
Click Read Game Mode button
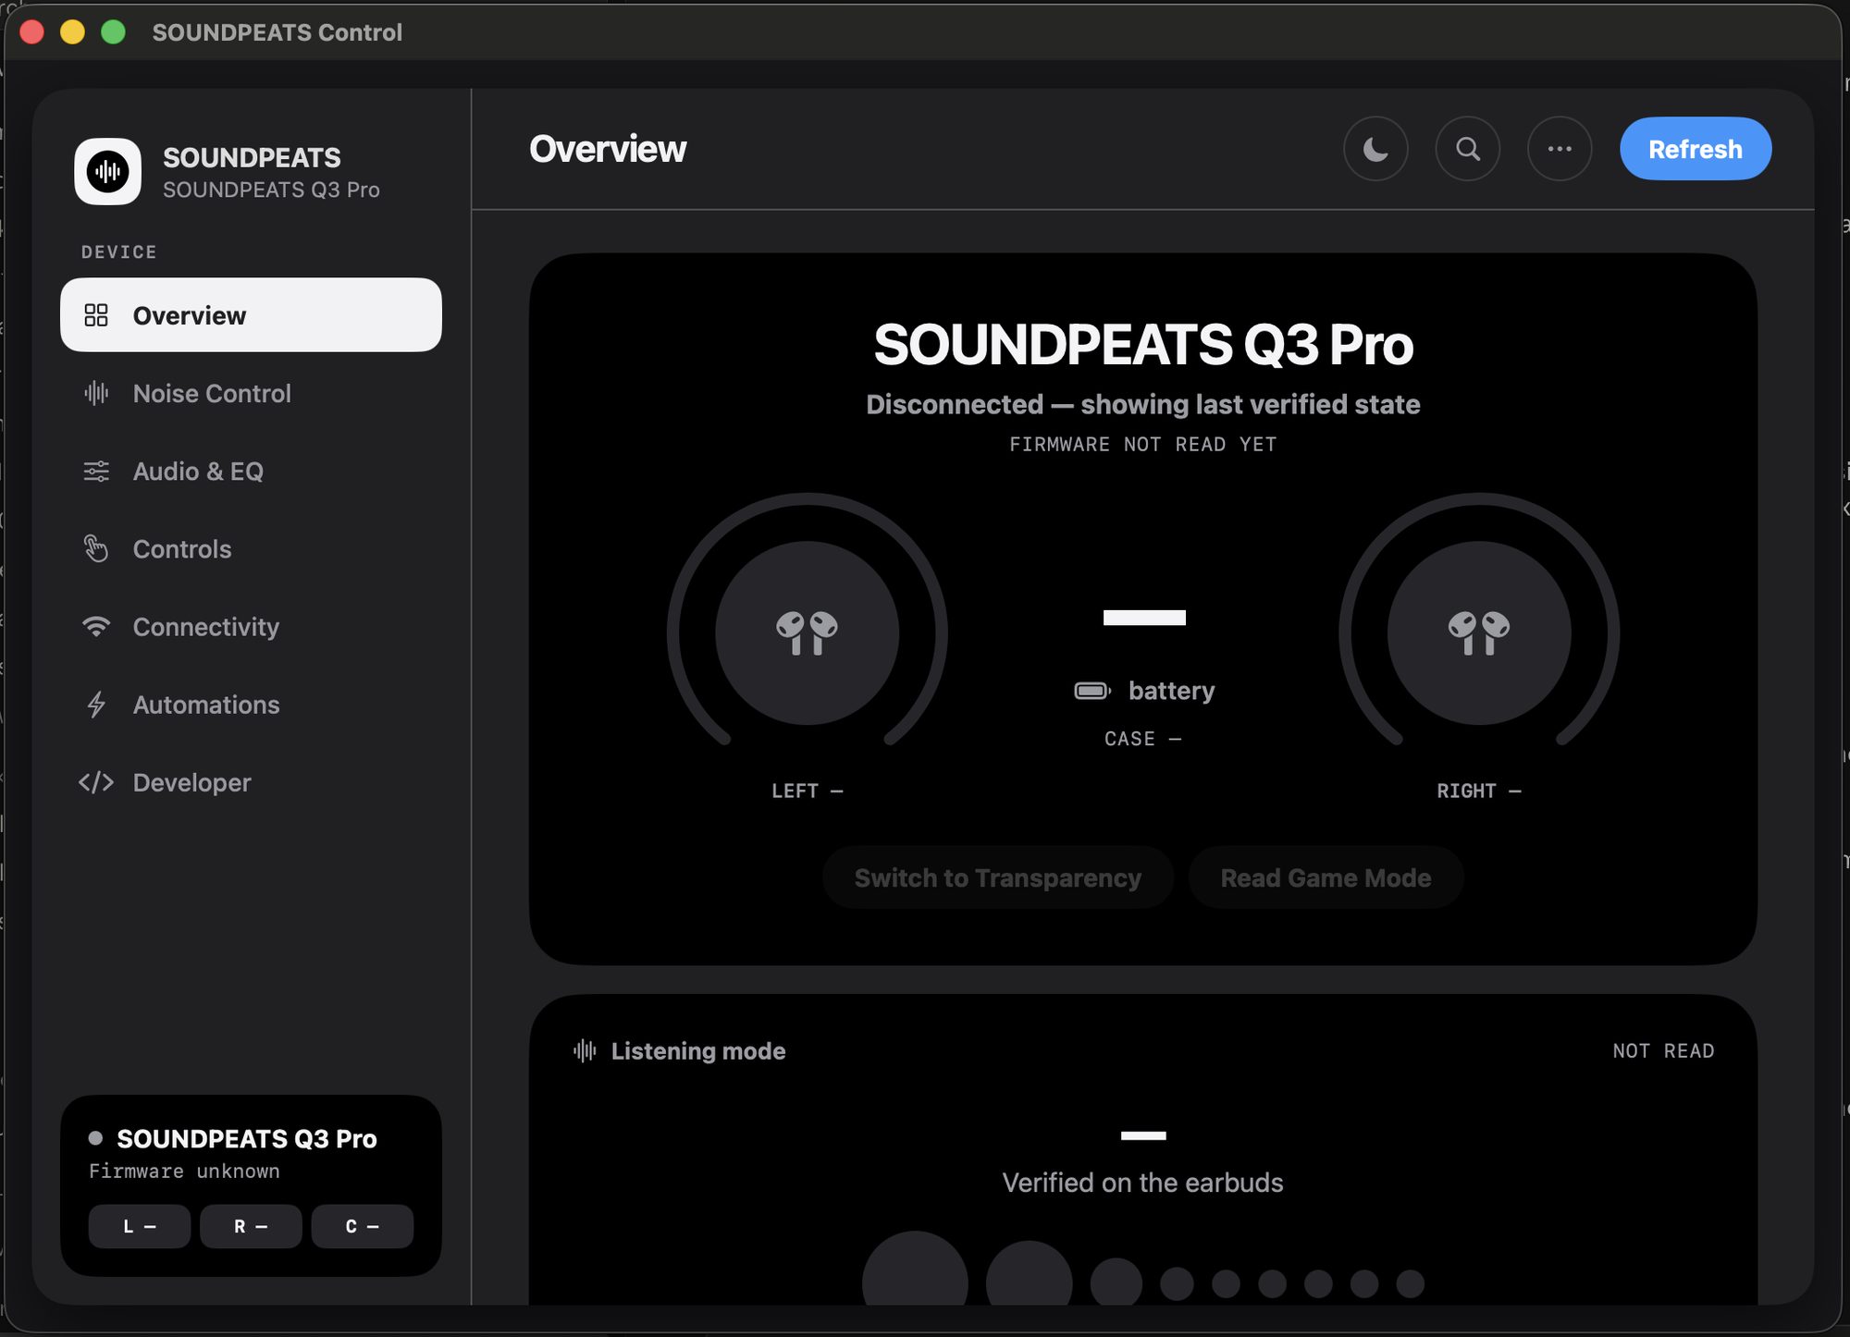[1326, 877]
